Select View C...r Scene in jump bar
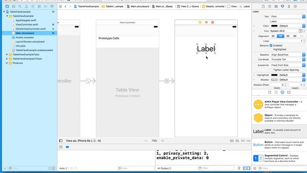 coord(188,6)
